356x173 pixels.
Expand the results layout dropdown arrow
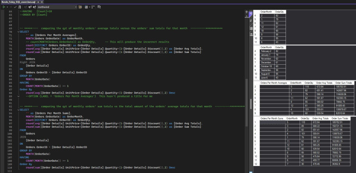coord(89,7)
